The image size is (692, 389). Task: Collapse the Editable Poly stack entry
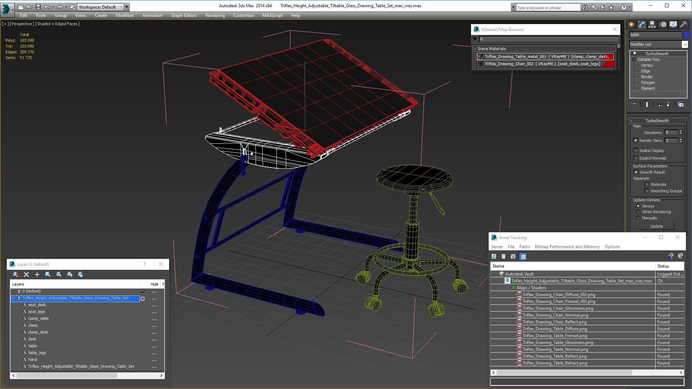click(x=634, y=59)
